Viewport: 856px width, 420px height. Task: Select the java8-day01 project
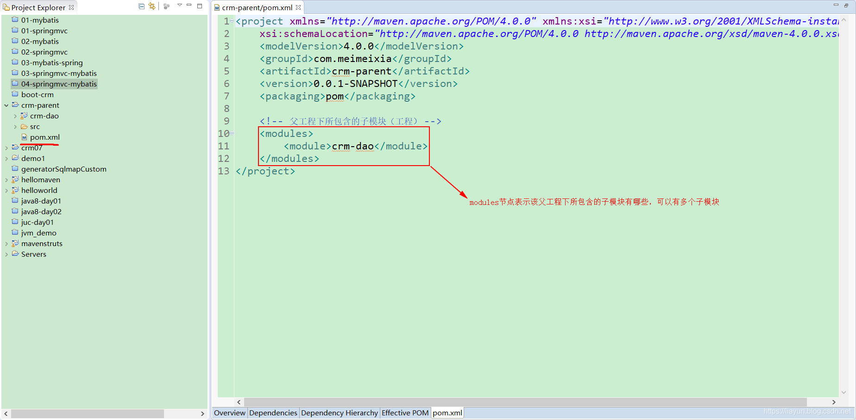click(41, 201)
